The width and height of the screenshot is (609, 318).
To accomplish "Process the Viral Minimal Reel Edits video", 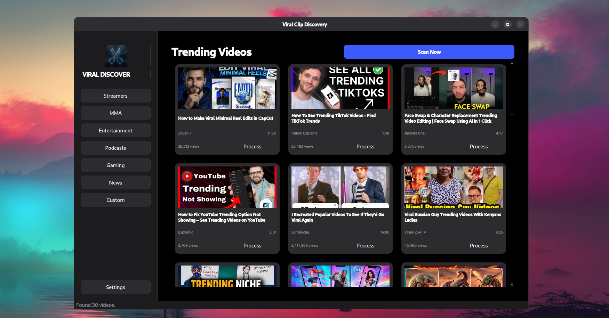I will click(252, 147).
